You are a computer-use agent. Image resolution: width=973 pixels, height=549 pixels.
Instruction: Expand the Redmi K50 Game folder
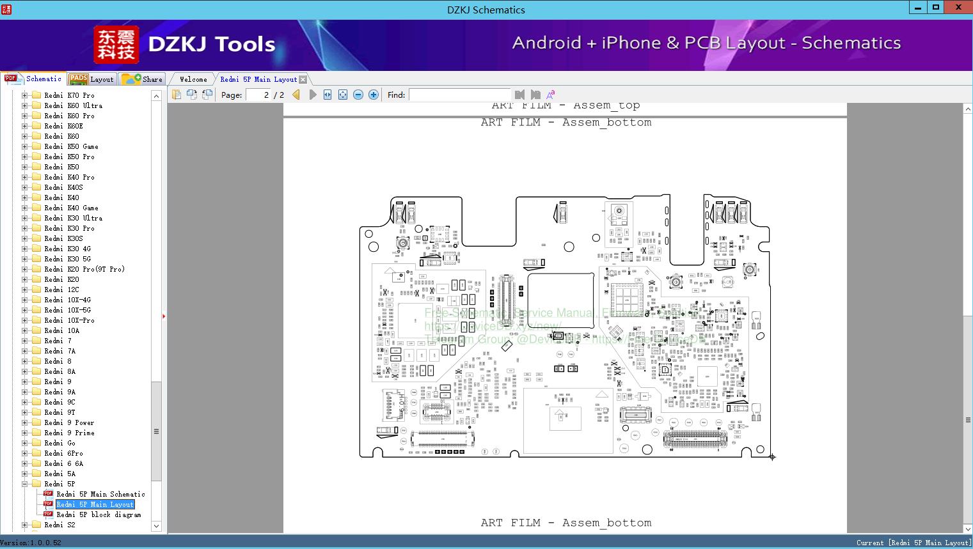coord(24,146)
